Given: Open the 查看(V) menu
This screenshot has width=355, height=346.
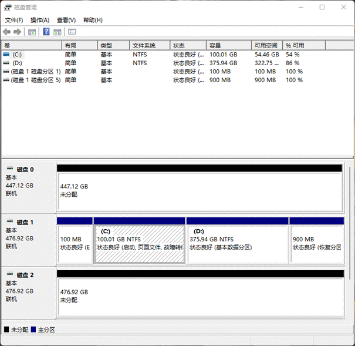Looking at the screenshot, I should tap(66, 20).
